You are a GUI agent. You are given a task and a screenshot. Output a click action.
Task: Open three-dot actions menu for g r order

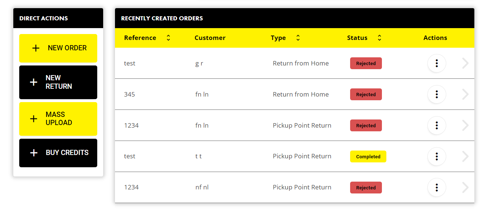pos(437,63)
